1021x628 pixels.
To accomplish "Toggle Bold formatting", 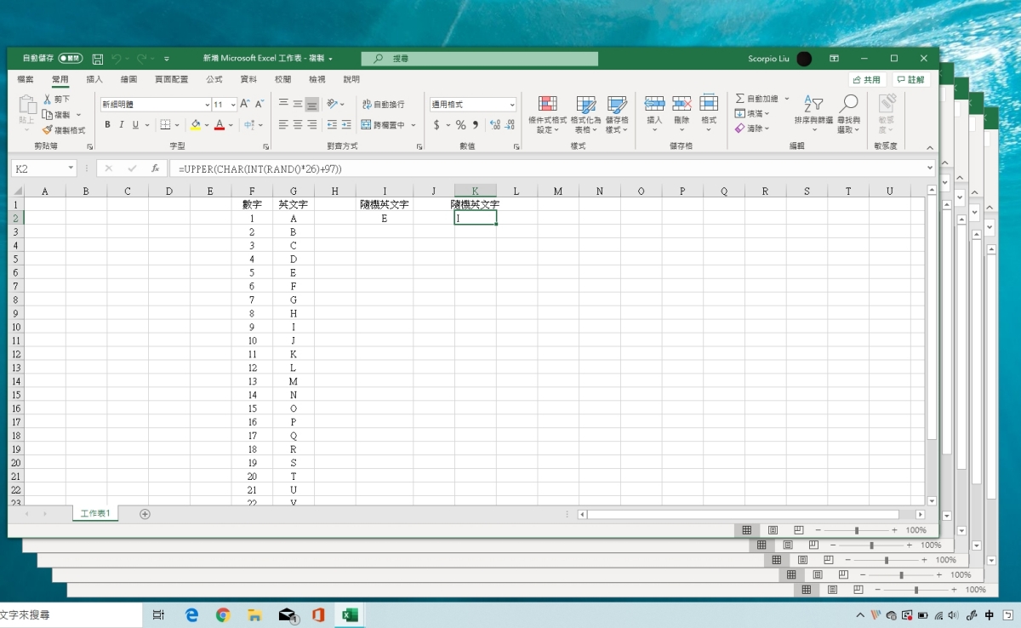I will coord(107,125).
